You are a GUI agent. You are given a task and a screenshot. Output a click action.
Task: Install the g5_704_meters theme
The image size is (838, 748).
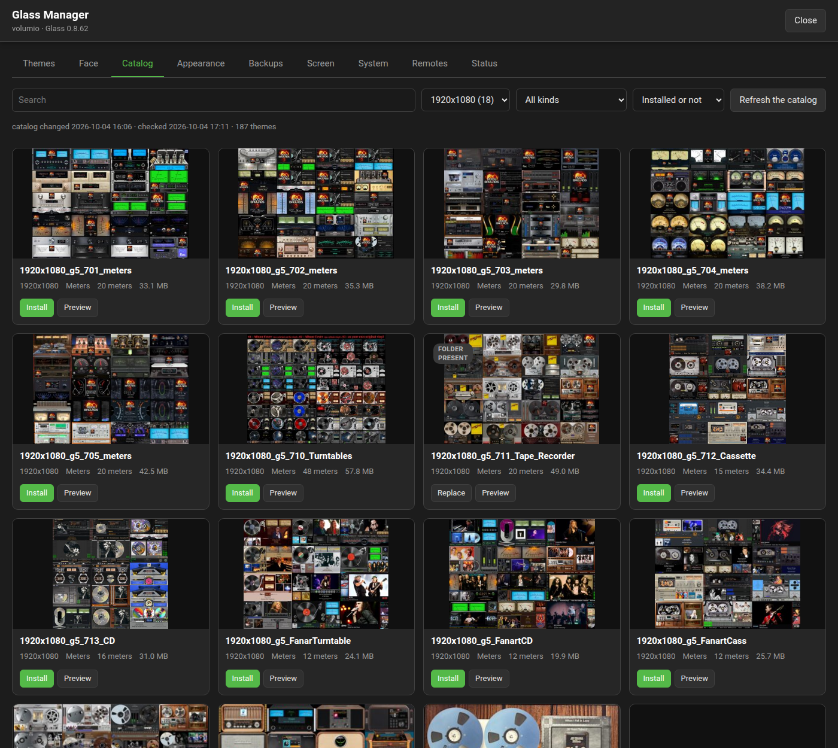point(654,308)
